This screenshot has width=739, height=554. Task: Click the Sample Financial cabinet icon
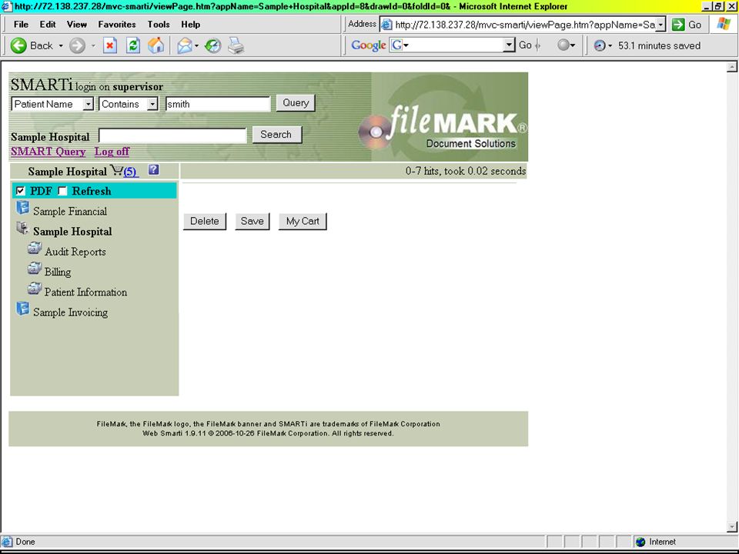coord(22,208)
